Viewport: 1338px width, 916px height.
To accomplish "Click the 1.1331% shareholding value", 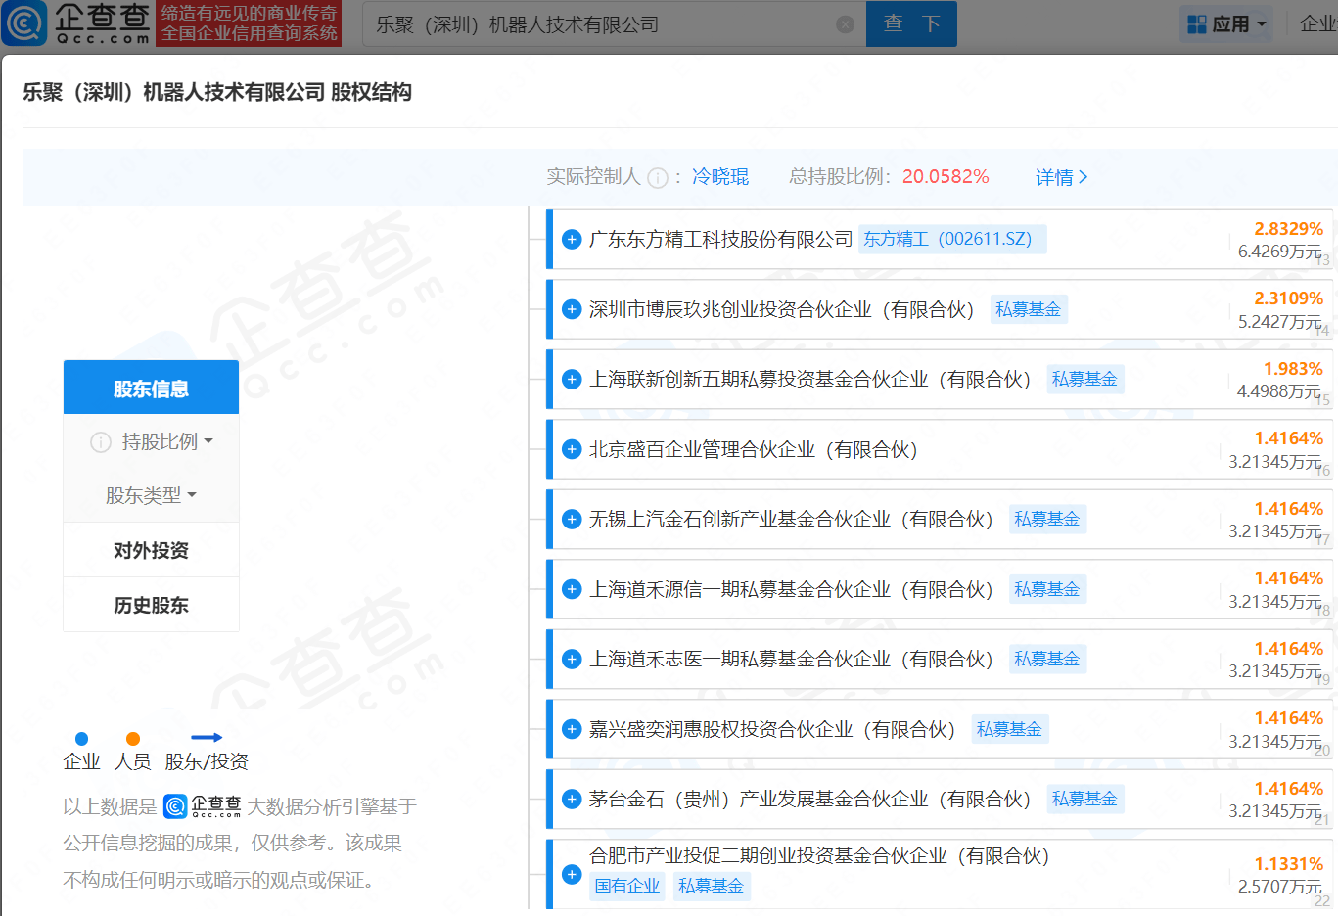I will [x=1288, y=864].
